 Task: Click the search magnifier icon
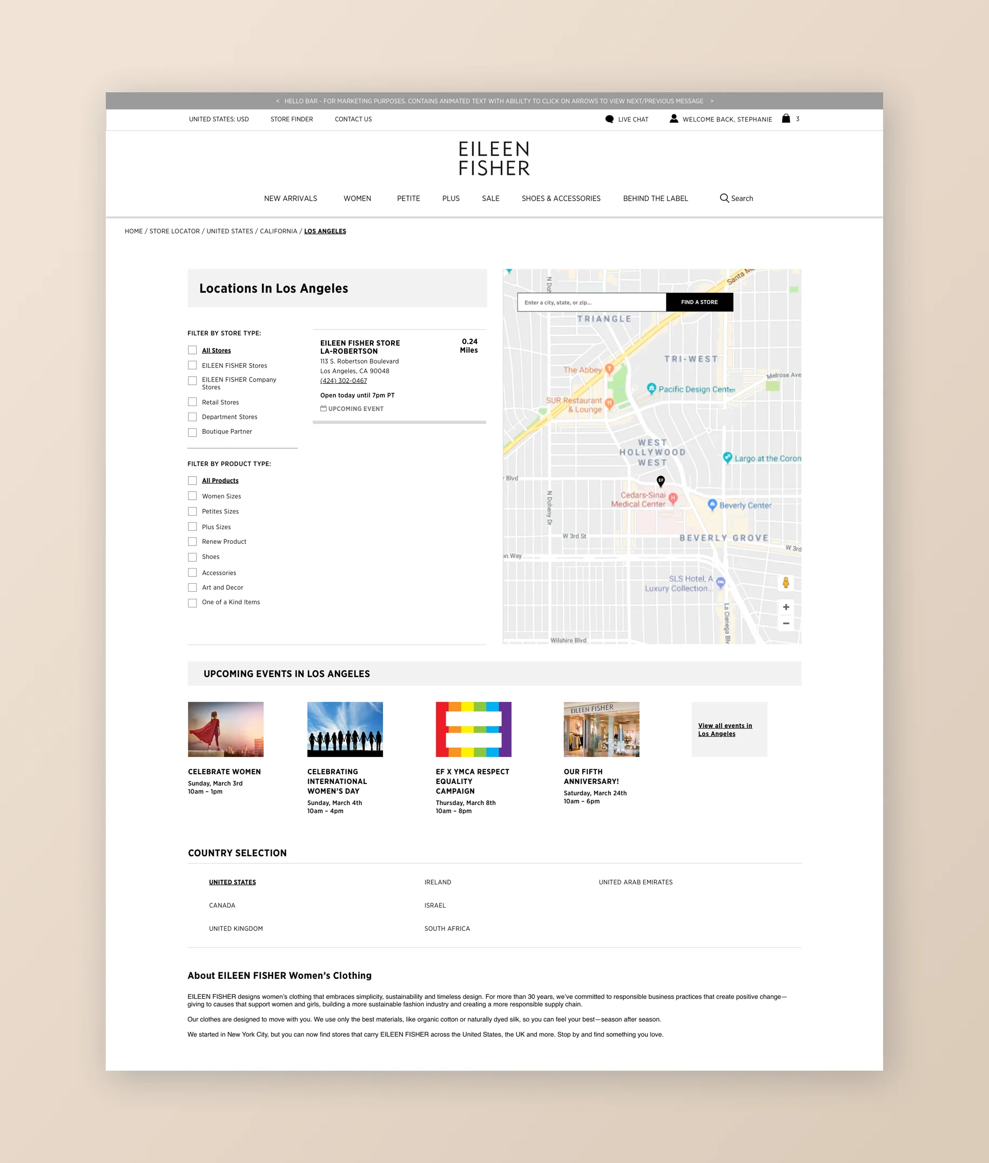(724, 198)
